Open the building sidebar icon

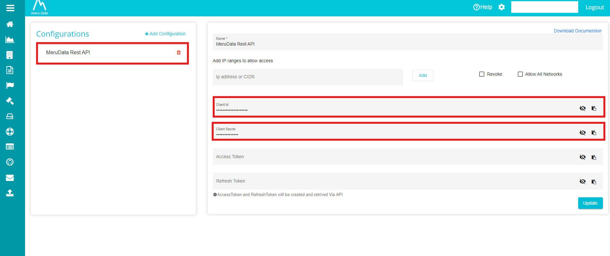coord(10,55)
